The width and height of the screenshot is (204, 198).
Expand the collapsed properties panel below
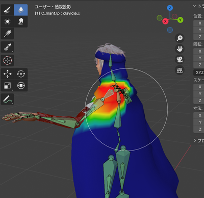tap(198, 141)
